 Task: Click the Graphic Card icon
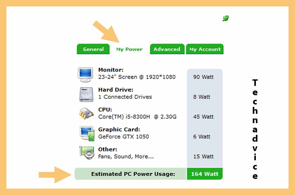pyautogui.click(x=87, y=134)
